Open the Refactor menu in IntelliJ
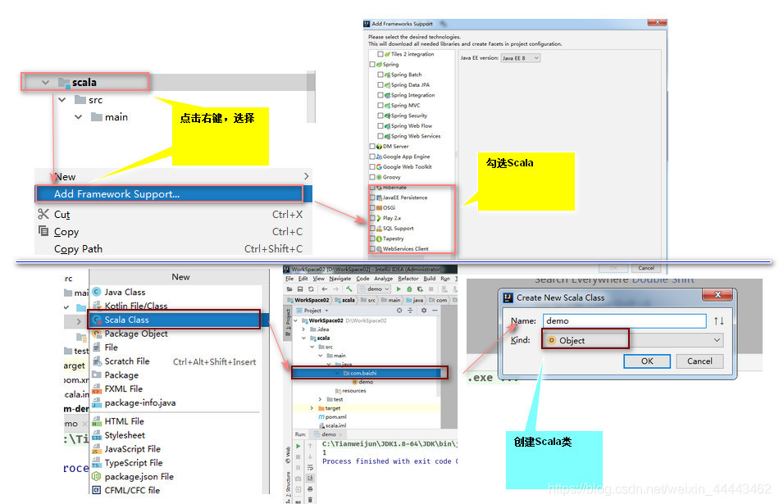 [x=408, y=279]
